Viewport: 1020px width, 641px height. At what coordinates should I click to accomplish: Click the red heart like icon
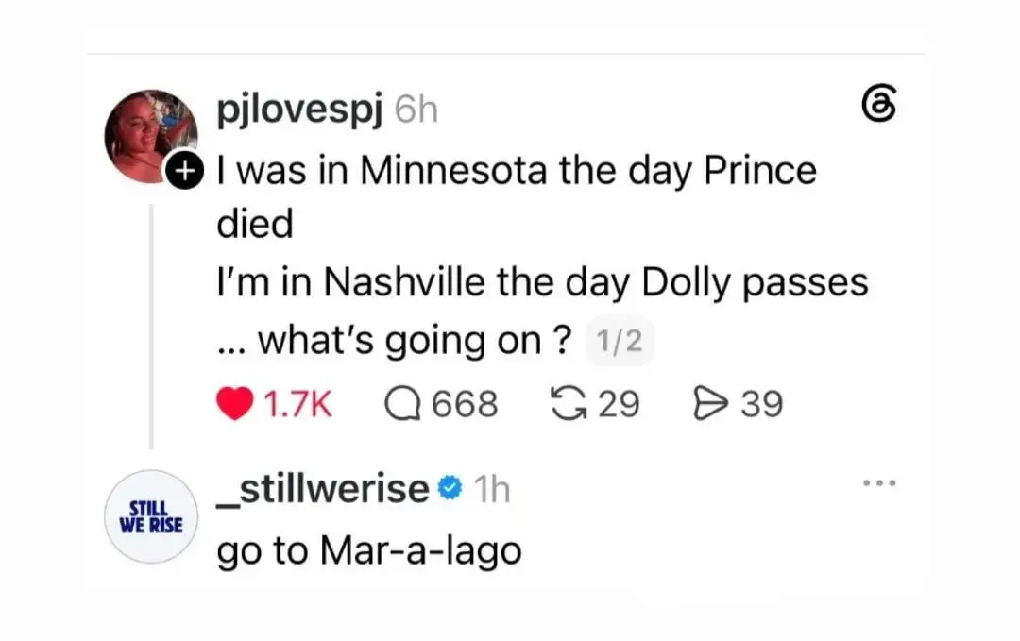[x=234, y=404]
